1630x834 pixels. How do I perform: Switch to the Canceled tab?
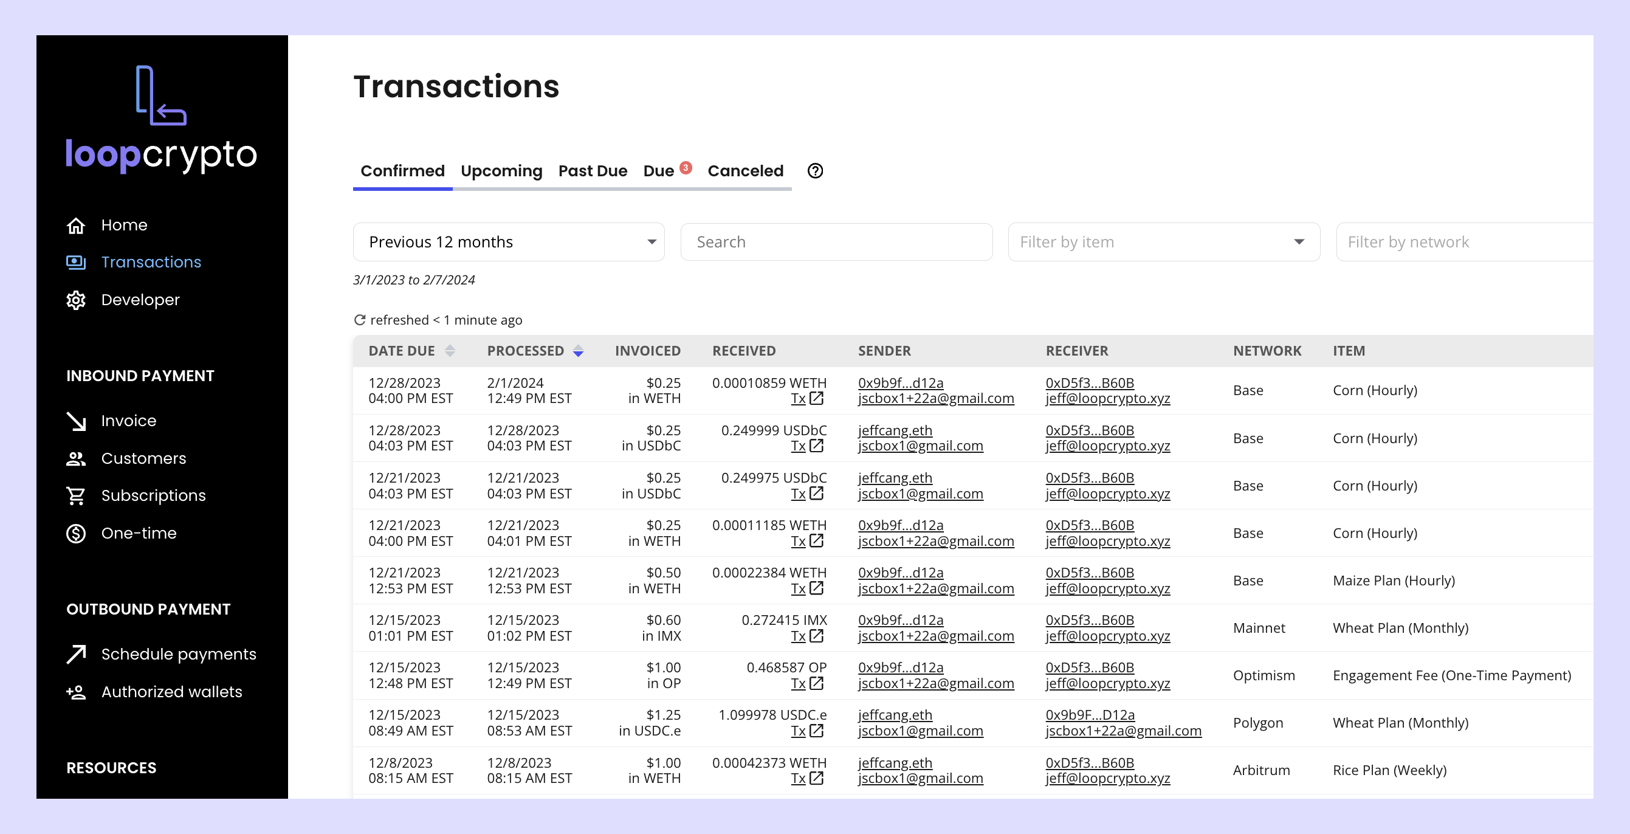coord(745,171)
